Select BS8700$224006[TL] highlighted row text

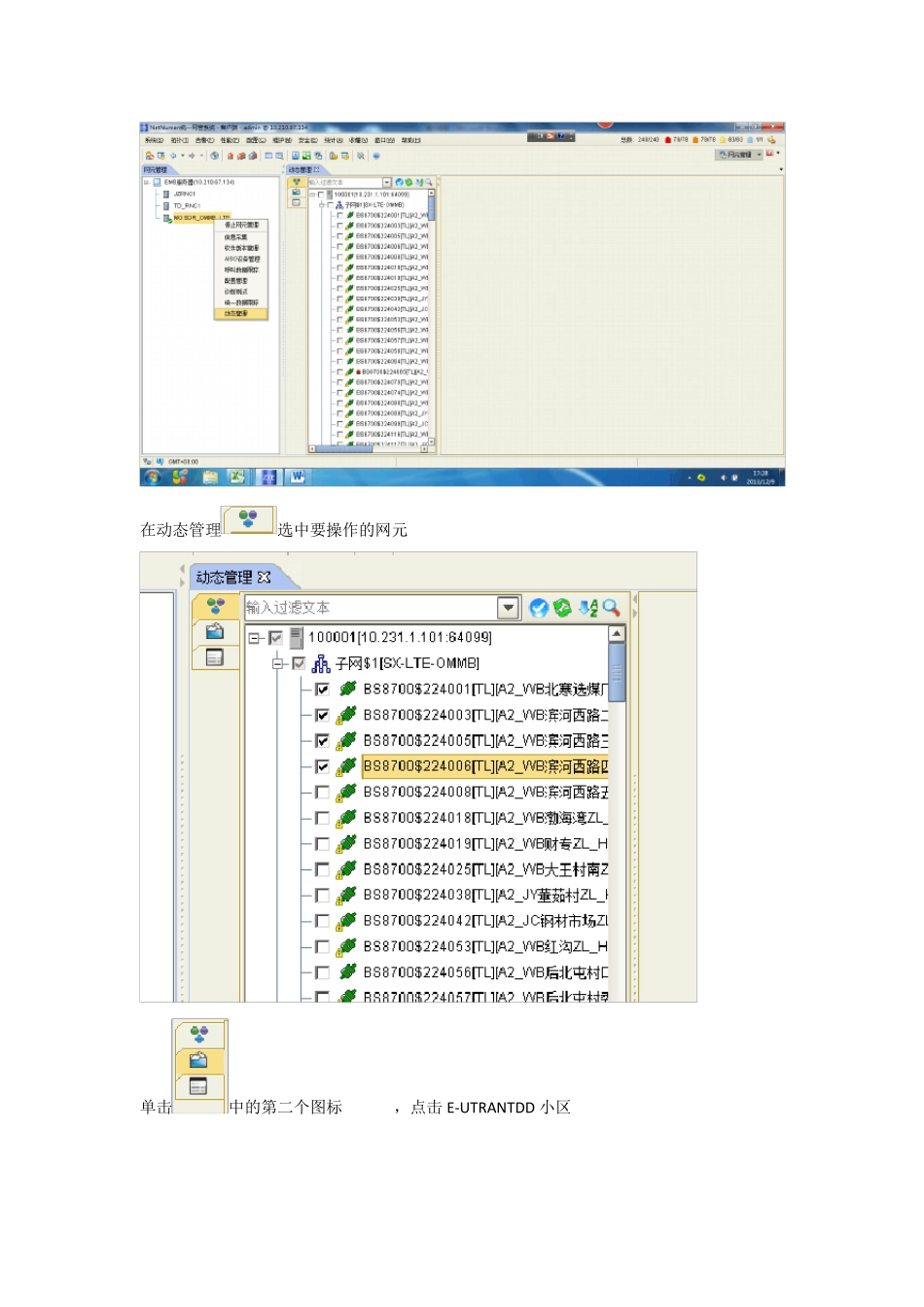click(485, 766)
